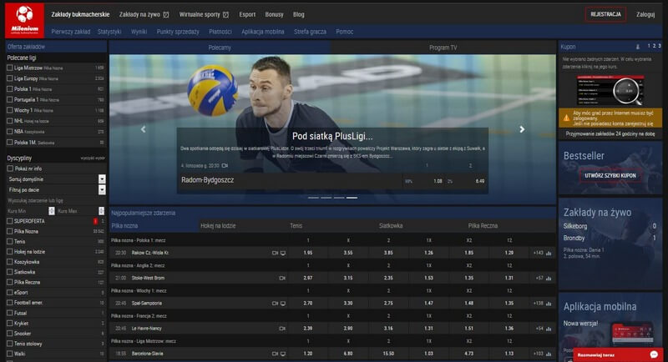Switch to the Program TV tab

tap(443, 48)
